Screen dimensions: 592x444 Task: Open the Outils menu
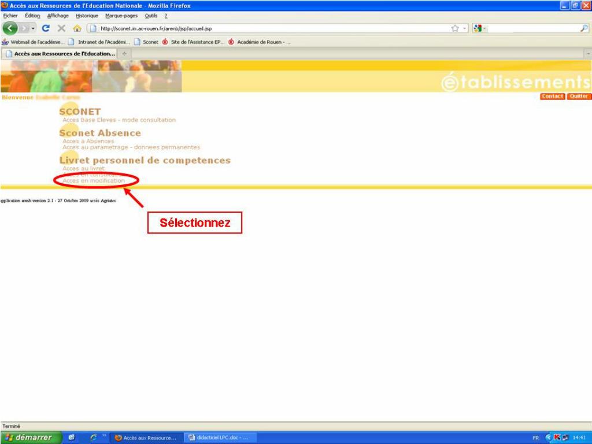click(x=151, y=16)
